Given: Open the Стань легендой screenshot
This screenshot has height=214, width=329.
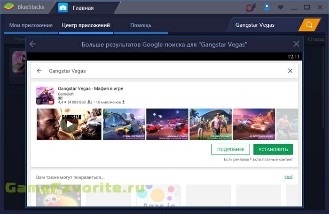Looking at the screenshot, I should 124,124.
